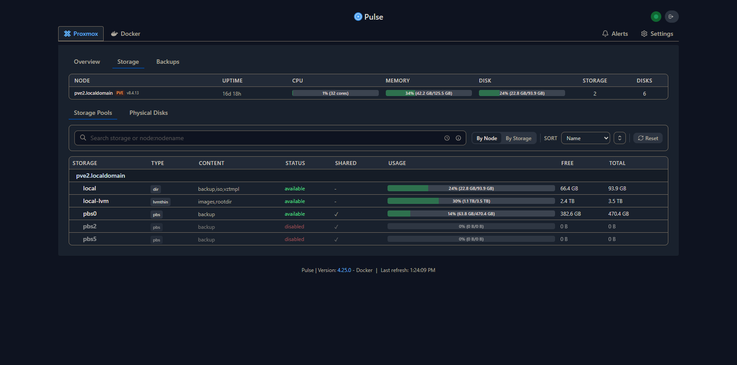
Task: Toggle the sort direction button
Action: [x=619, y=138]
